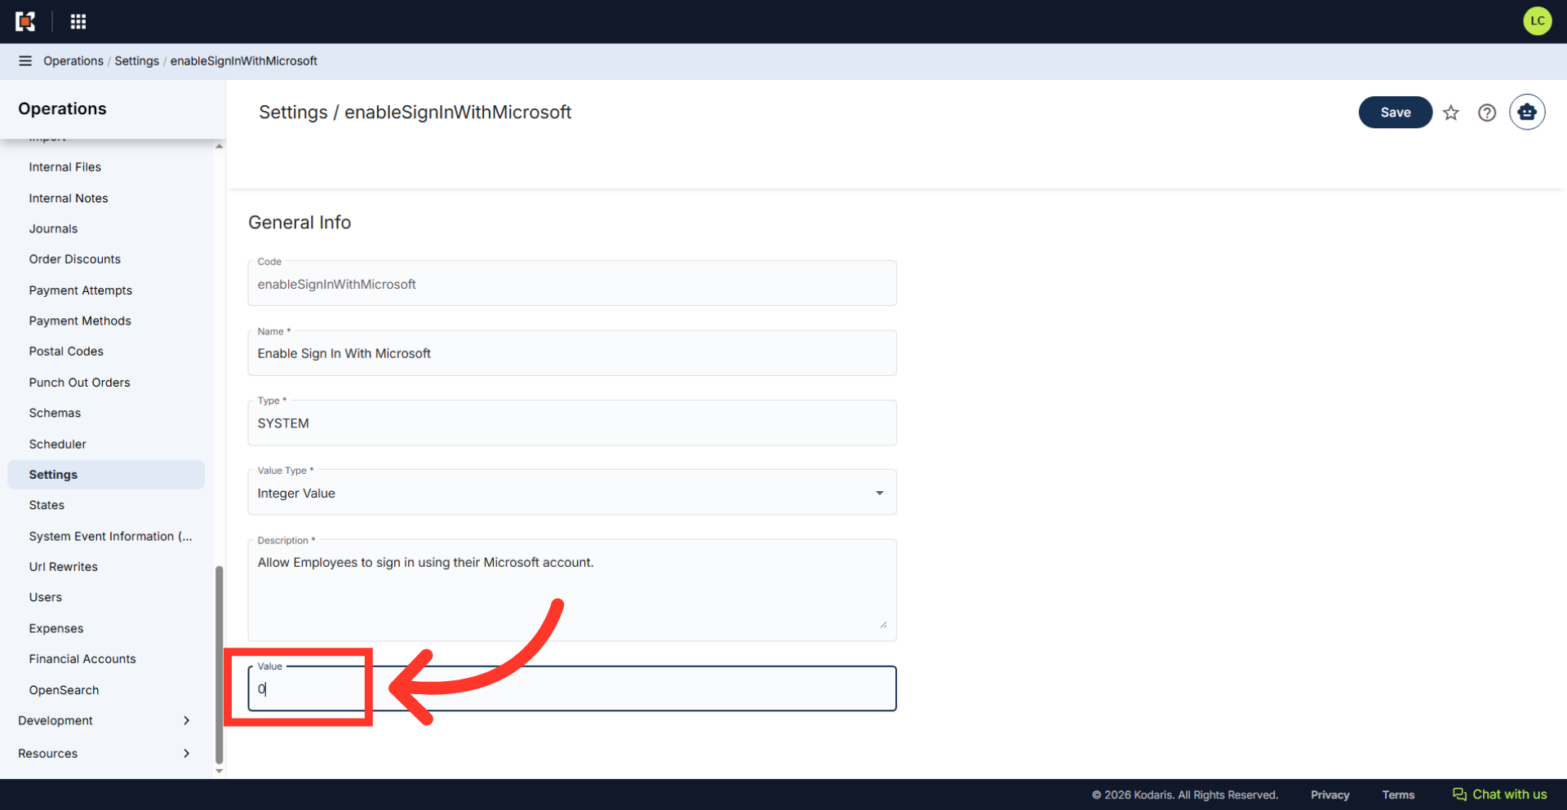This screenshot has width=1567, height=810.
Task: Go to Settings breadcrumb link
Action: (136, 61)
